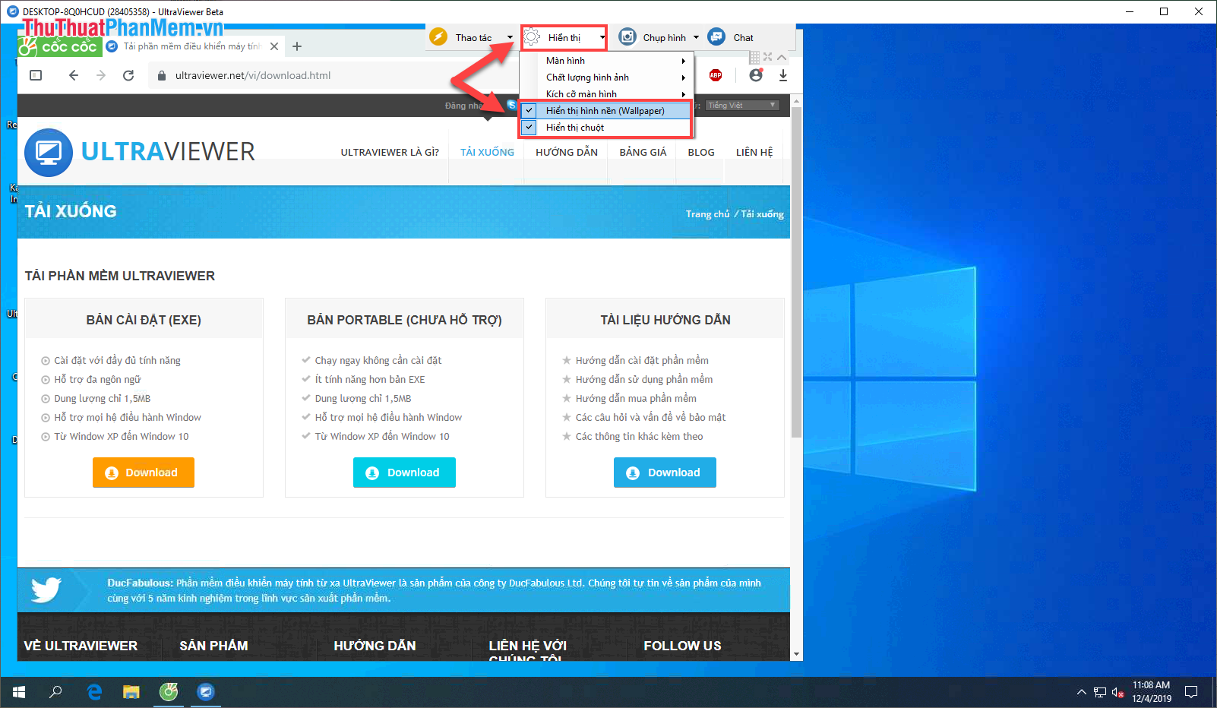Click Hướng dẫn sử dụng phần mềm

[x=644, y=380]
